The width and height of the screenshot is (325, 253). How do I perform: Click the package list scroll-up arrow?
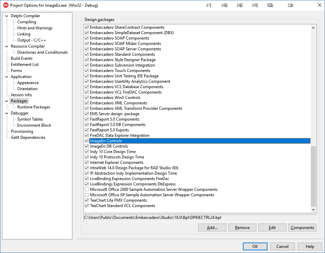(313, 28)
